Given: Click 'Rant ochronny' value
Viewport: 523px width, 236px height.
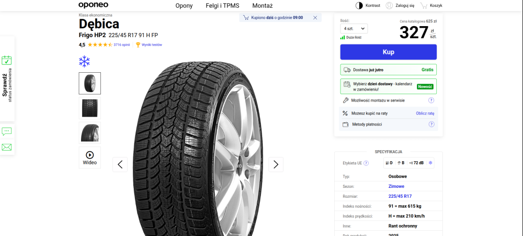Looking at the screenshot, I should click(x=403, y=226).
